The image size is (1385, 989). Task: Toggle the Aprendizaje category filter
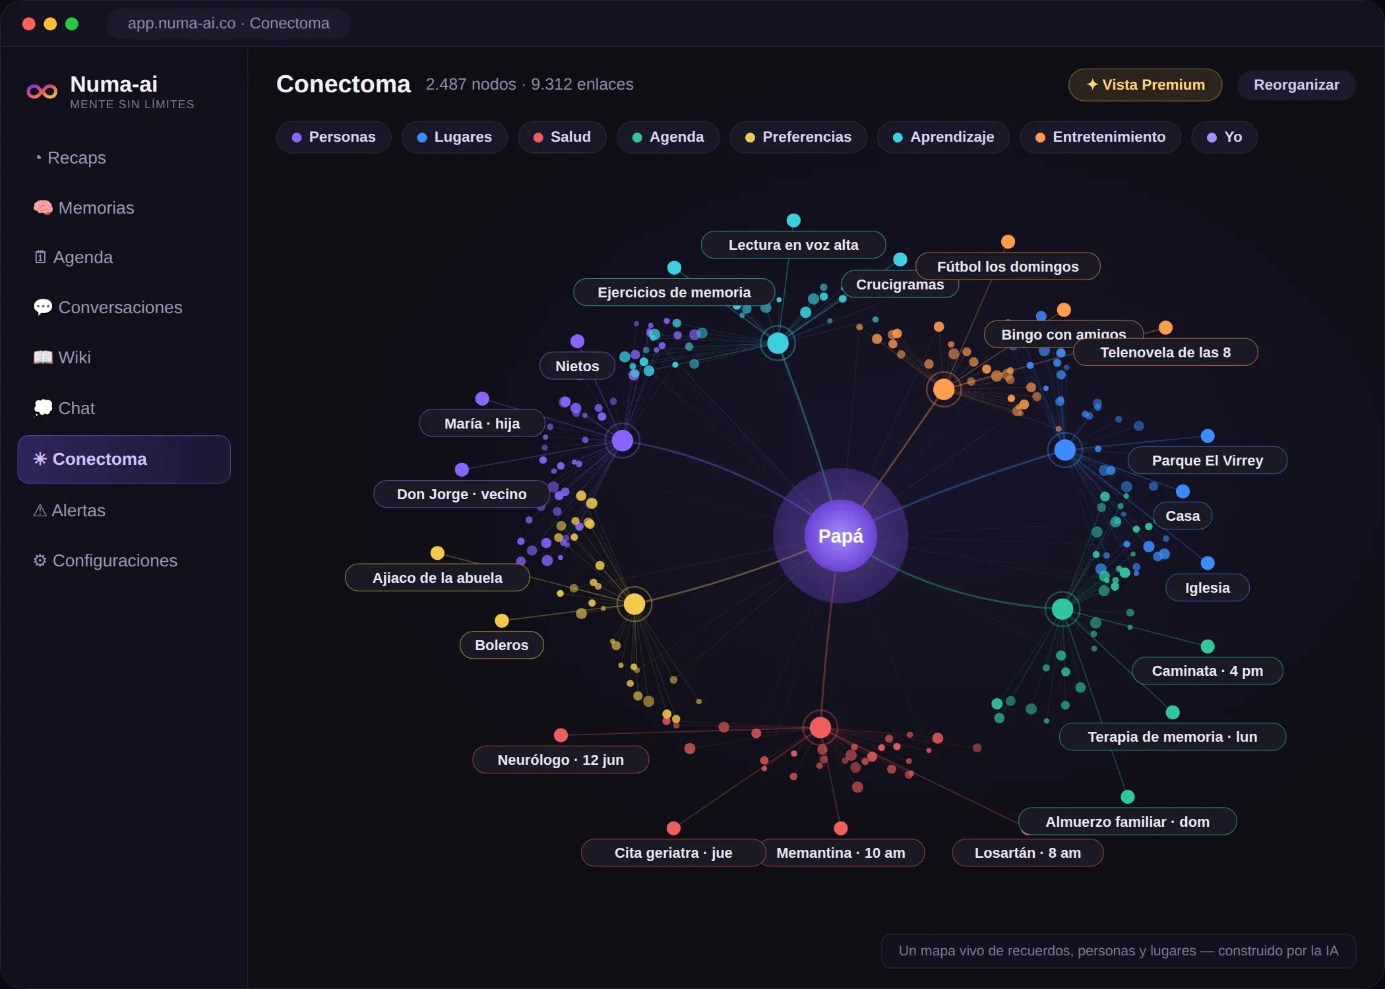click(x=943, y=137)
